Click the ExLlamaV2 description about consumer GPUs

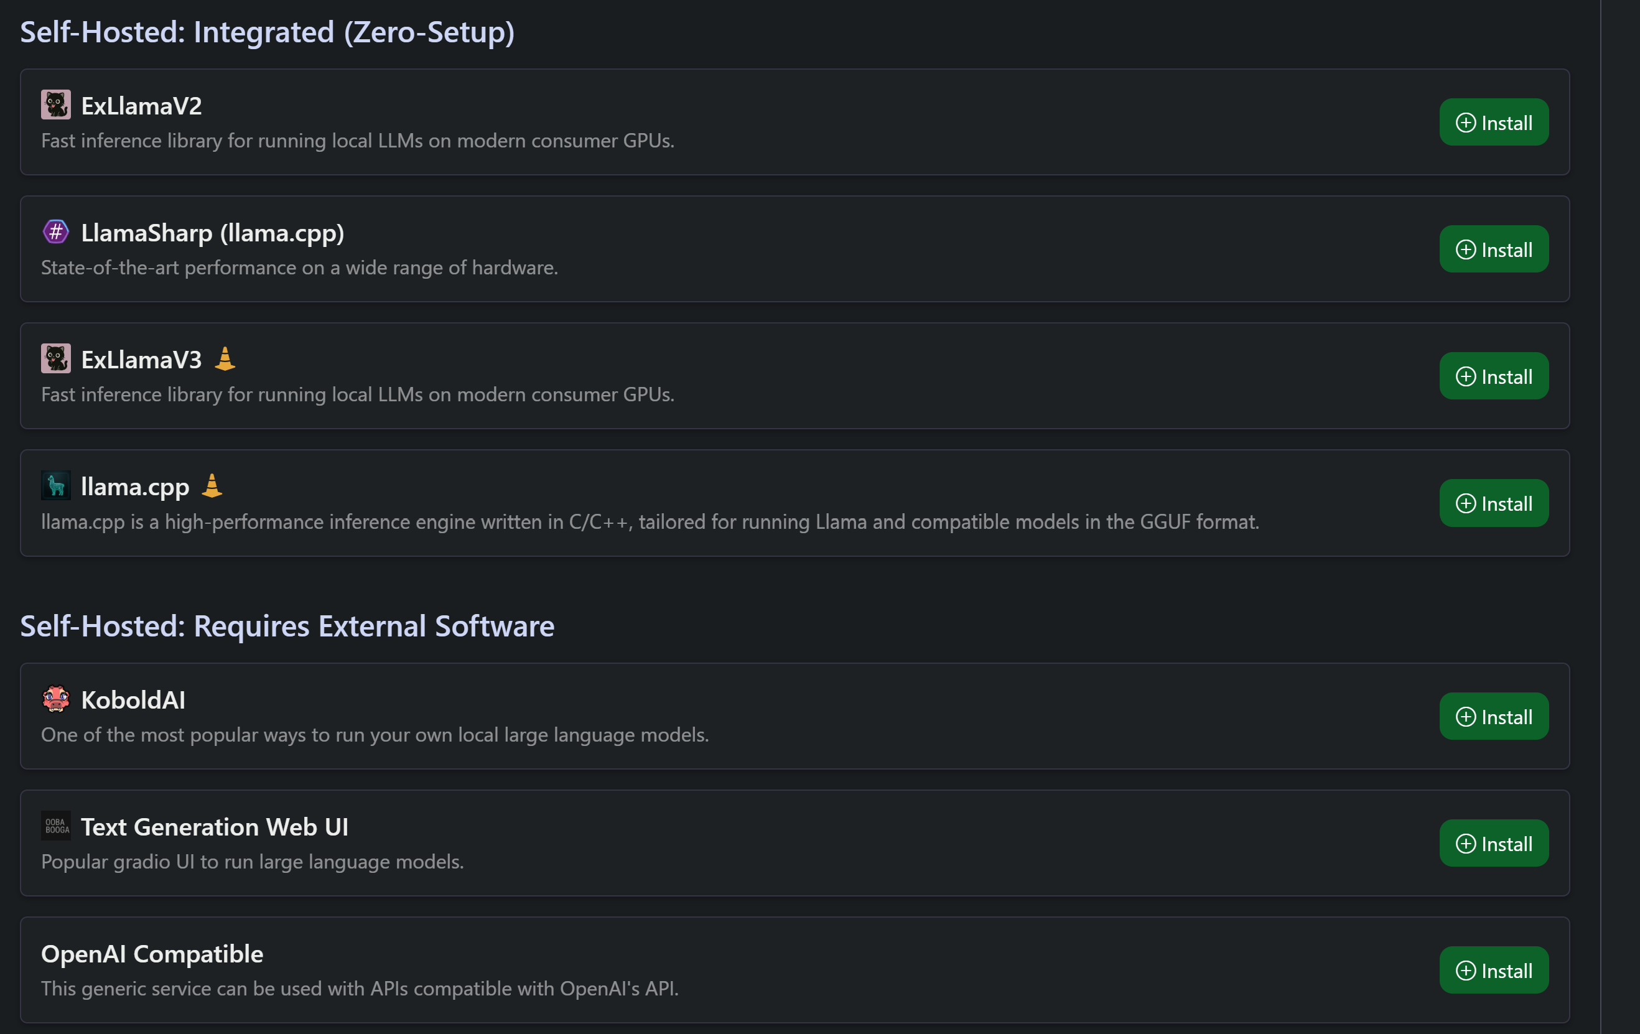point(358,141)
